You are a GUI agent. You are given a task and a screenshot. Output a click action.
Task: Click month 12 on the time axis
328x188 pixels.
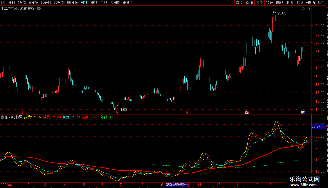coord(218,185)
